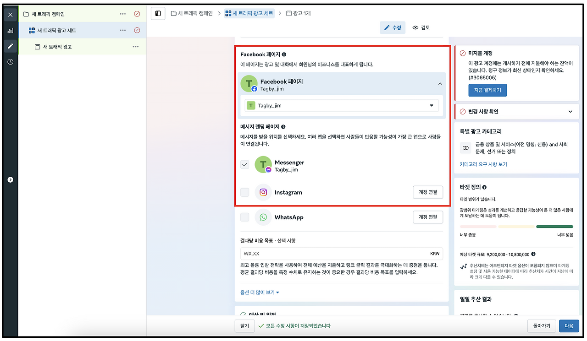Click the info icon next to Facebook 페이지
This screenshot has height=341, width=587.
[284, 54]
